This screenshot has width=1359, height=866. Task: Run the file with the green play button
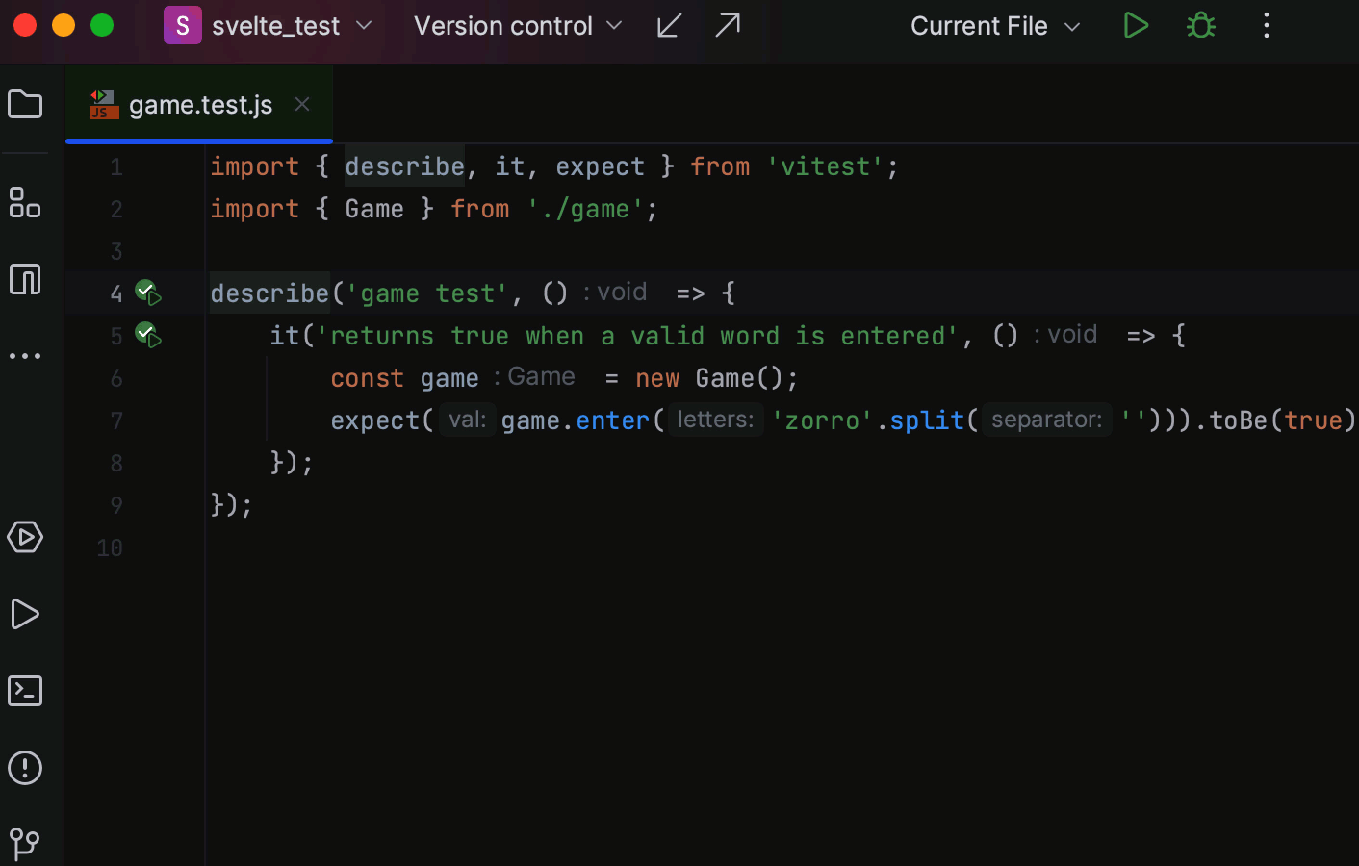click(x=1136, y=25)
